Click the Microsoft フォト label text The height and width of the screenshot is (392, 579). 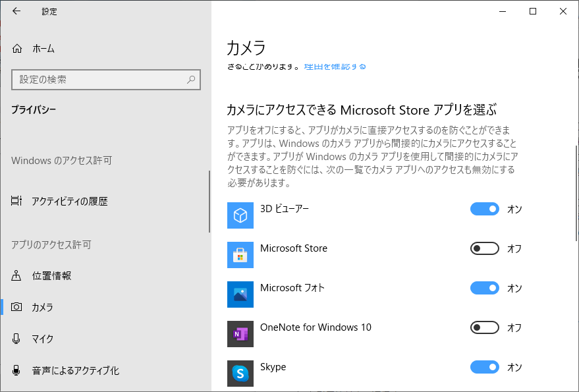click(x=292, y=288)
